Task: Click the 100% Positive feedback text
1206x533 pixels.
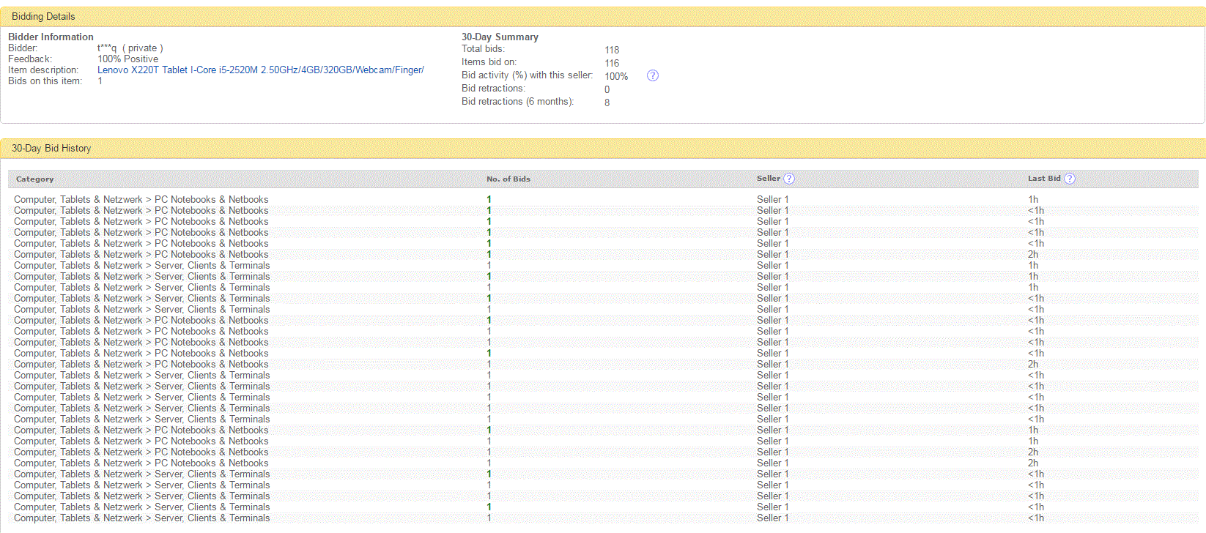Action: coord(127,59)
